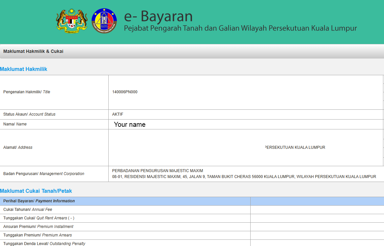Click the Perihal Bayaran/ Payment Information header
Viewport: 384px width, 246px height.
tap(39, 201)
